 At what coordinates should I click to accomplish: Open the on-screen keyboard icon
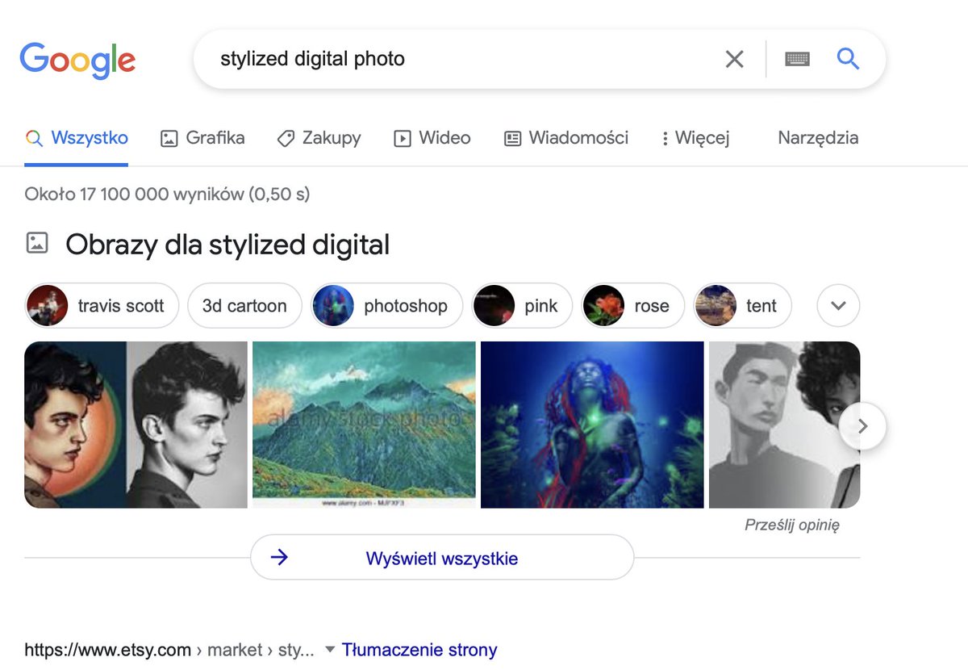797,58
